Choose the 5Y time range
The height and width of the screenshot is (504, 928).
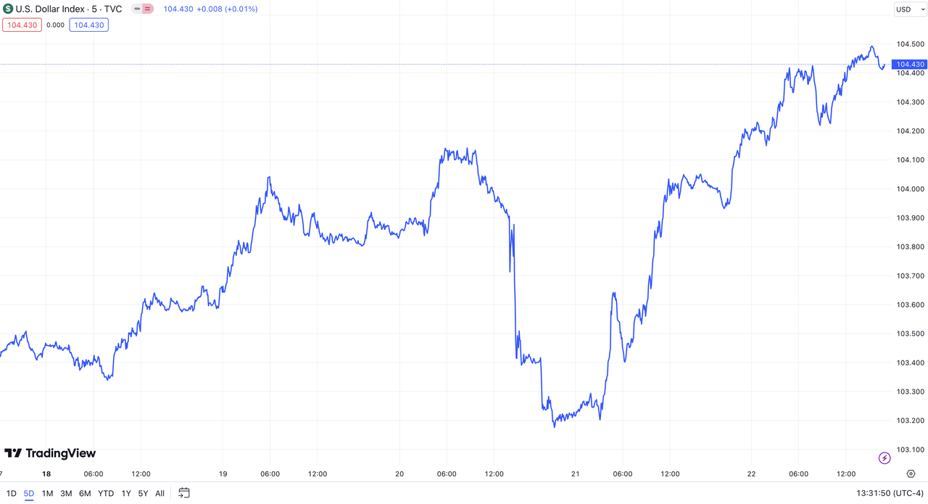coord(143,493)
